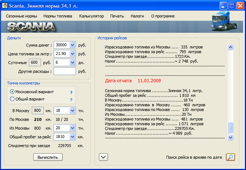Click the red Дата отчета 11.01.2009 text
This screenshot has height=170, width=246.
tap(133, 81)
